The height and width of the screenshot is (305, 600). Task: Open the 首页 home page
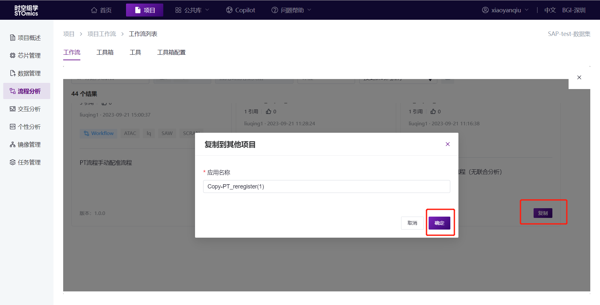click(101, 10)
